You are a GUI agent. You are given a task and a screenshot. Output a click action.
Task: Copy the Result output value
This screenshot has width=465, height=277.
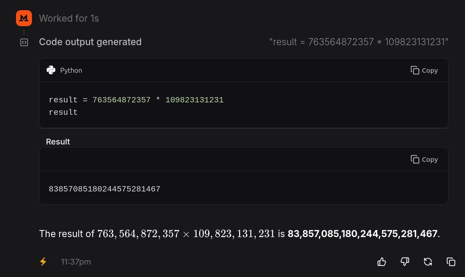(x=424, y=160)
